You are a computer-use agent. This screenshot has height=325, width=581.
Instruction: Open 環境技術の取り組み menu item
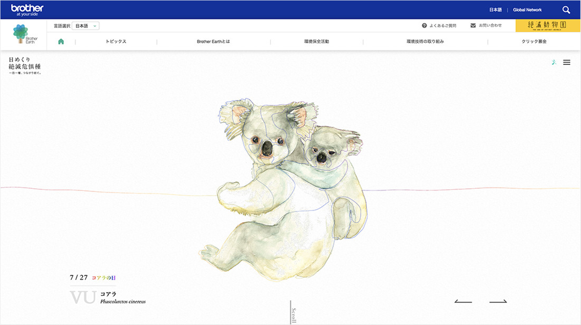point(425,42)
